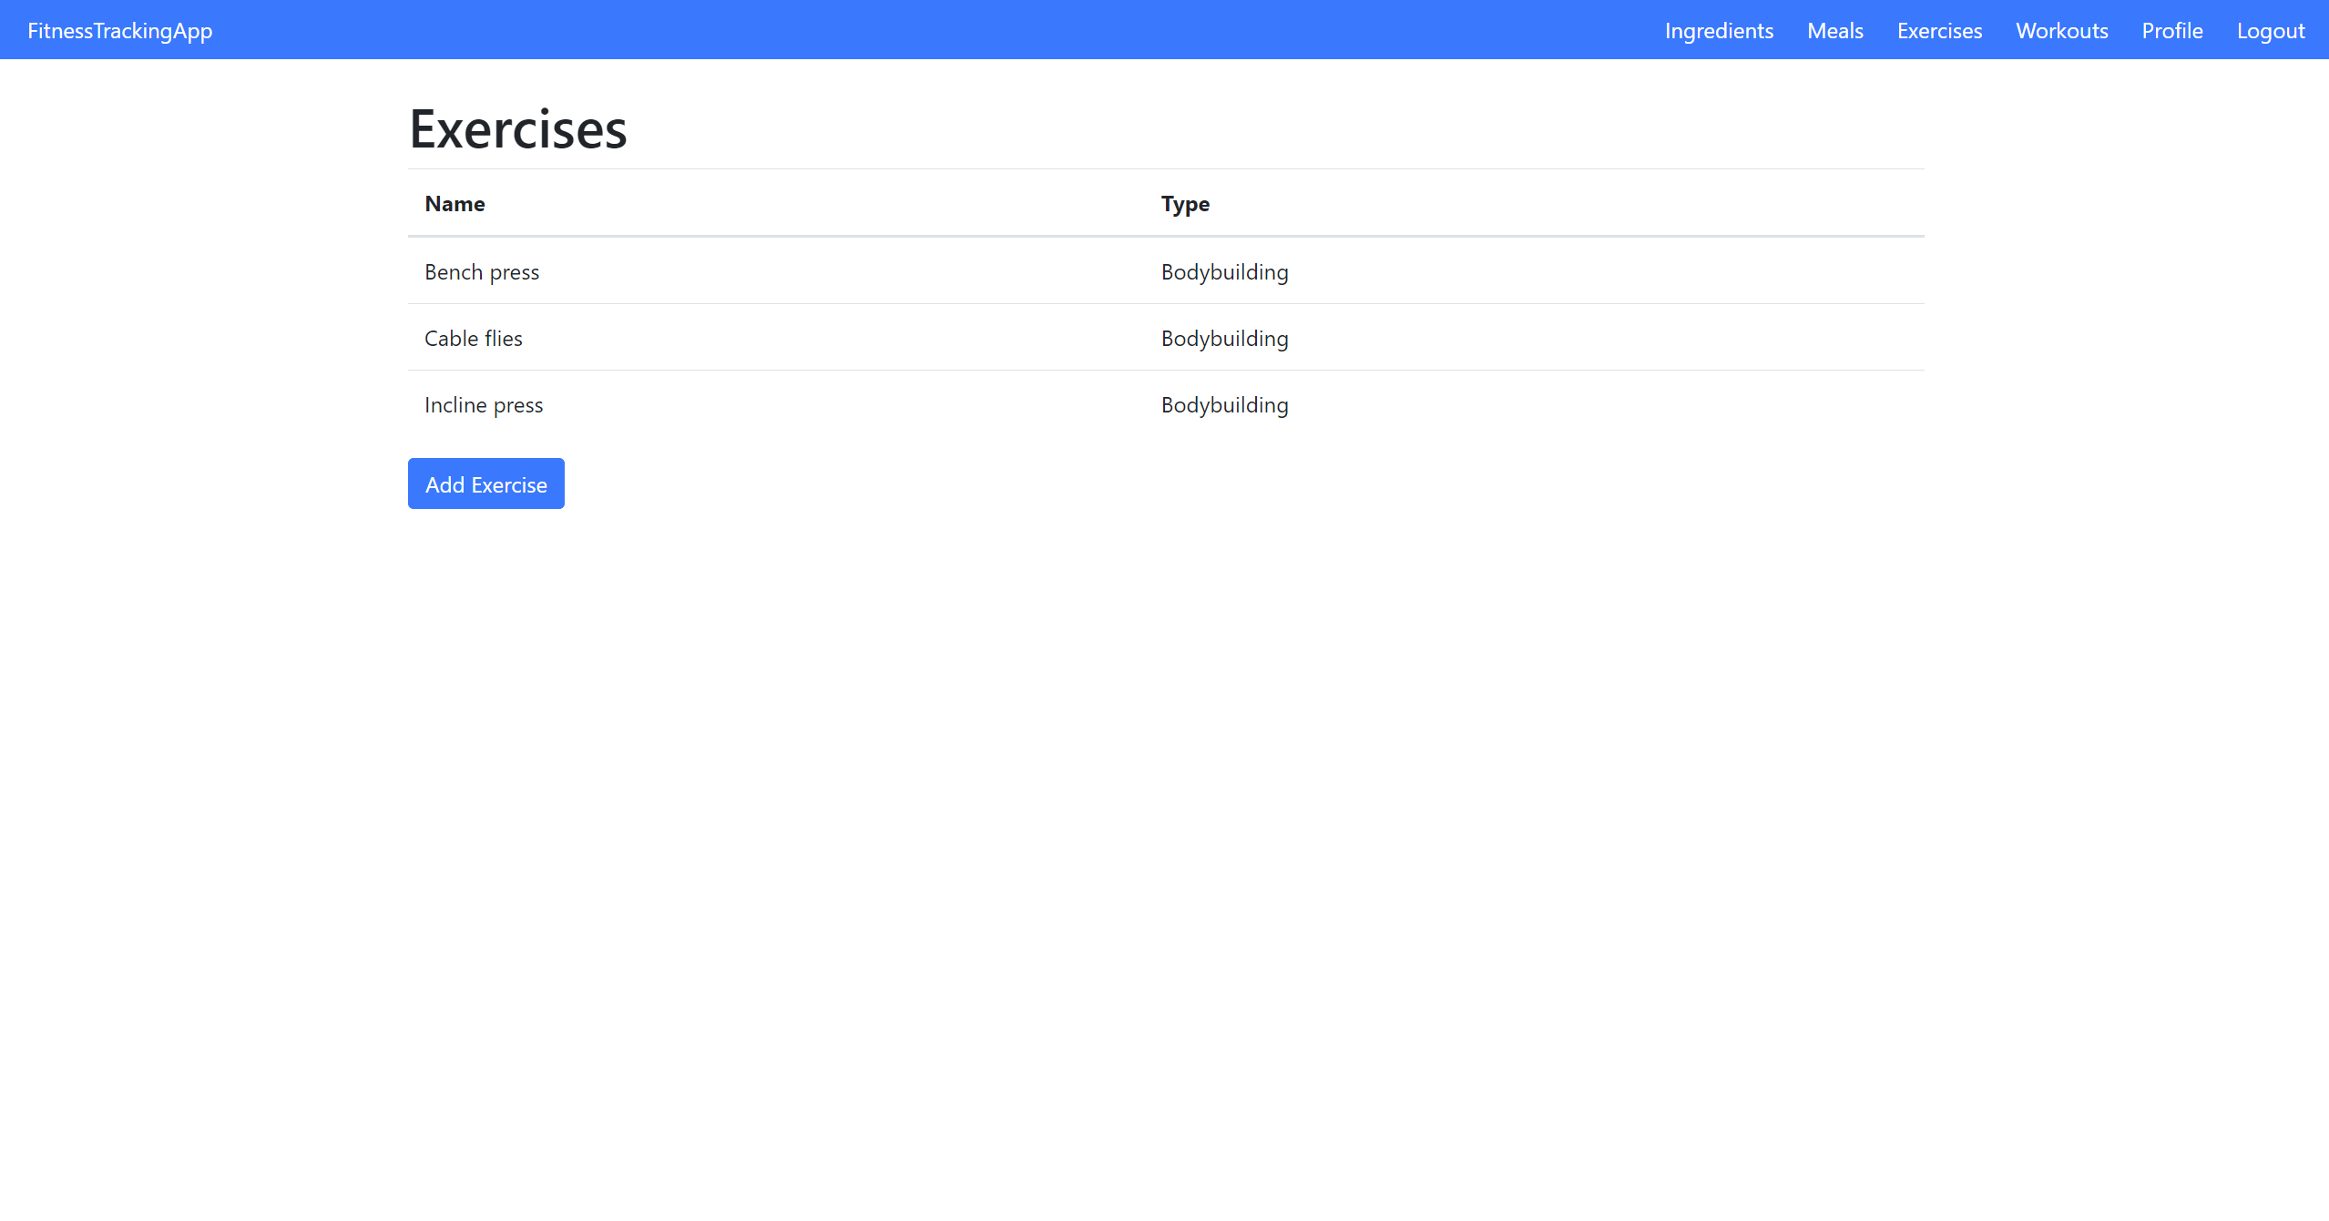Go to the Meals page
The width and height of the screenshot is (2329, 1221).
click(x=1834, y=31)
